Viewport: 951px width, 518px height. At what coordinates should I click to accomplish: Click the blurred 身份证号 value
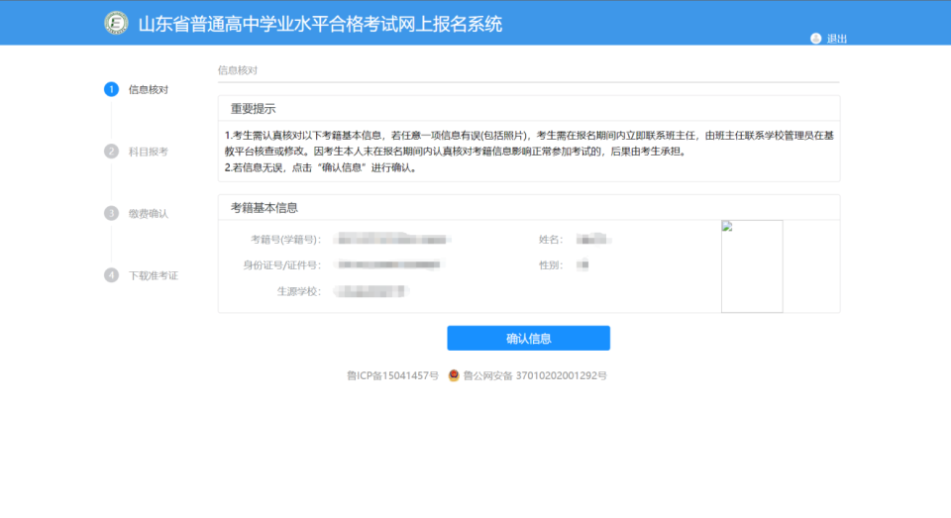pyautogui.click(x=389, y=264)
